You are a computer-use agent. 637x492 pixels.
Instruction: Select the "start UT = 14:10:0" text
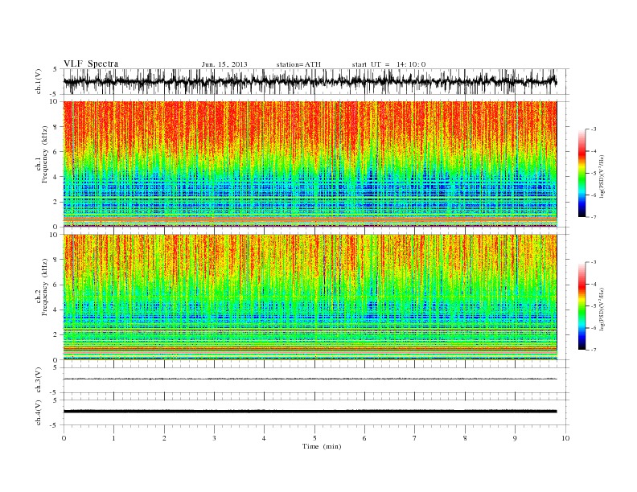(388, 64)
